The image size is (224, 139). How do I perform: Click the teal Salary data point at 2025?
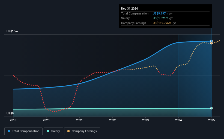pyautogui.click(x=211, y=108)
